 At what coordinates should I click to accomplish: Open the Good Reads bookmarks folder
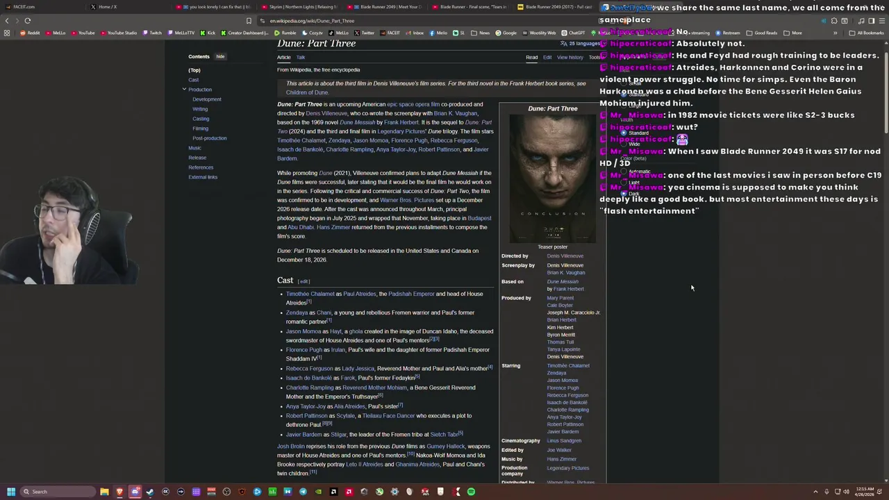pyautogui.click(x=762, y=33)
